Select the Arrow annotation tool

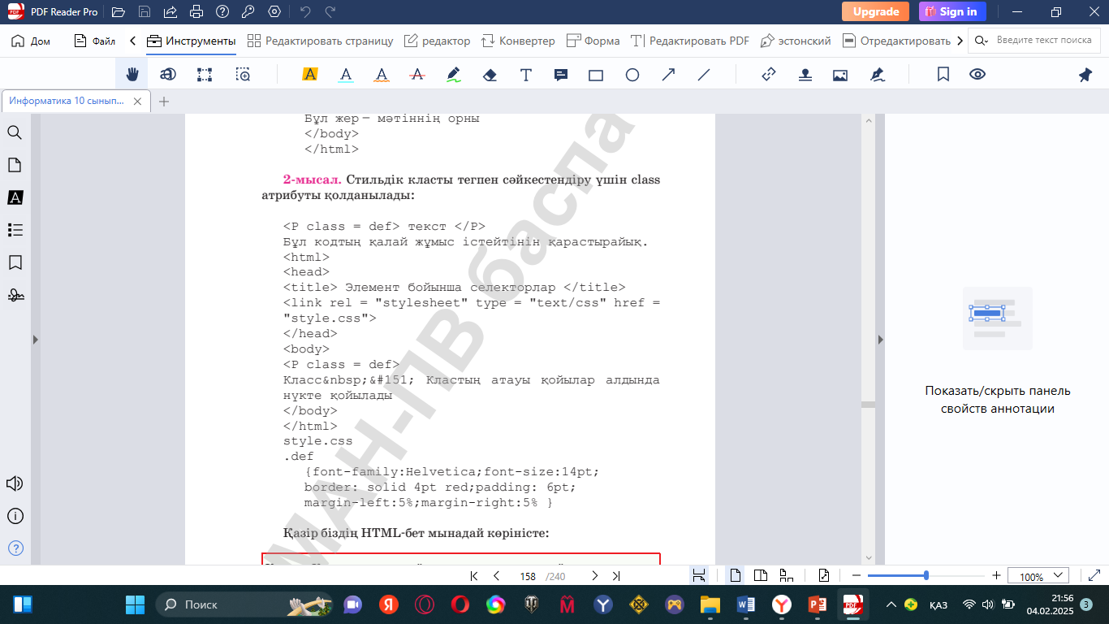[x=668, y=75]
